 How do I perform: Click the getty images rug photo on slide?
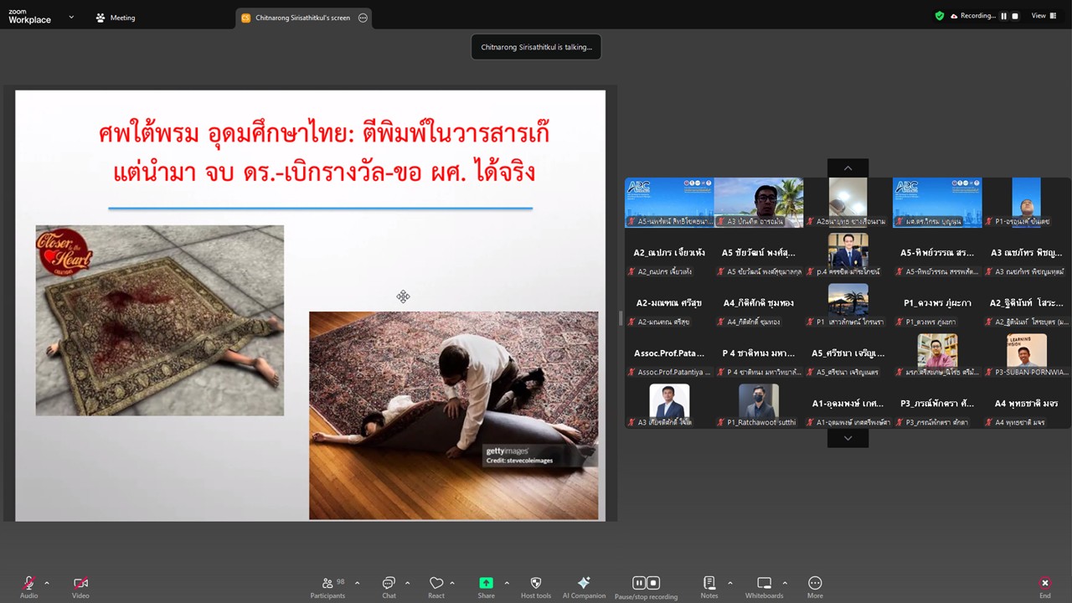(454, 415)
